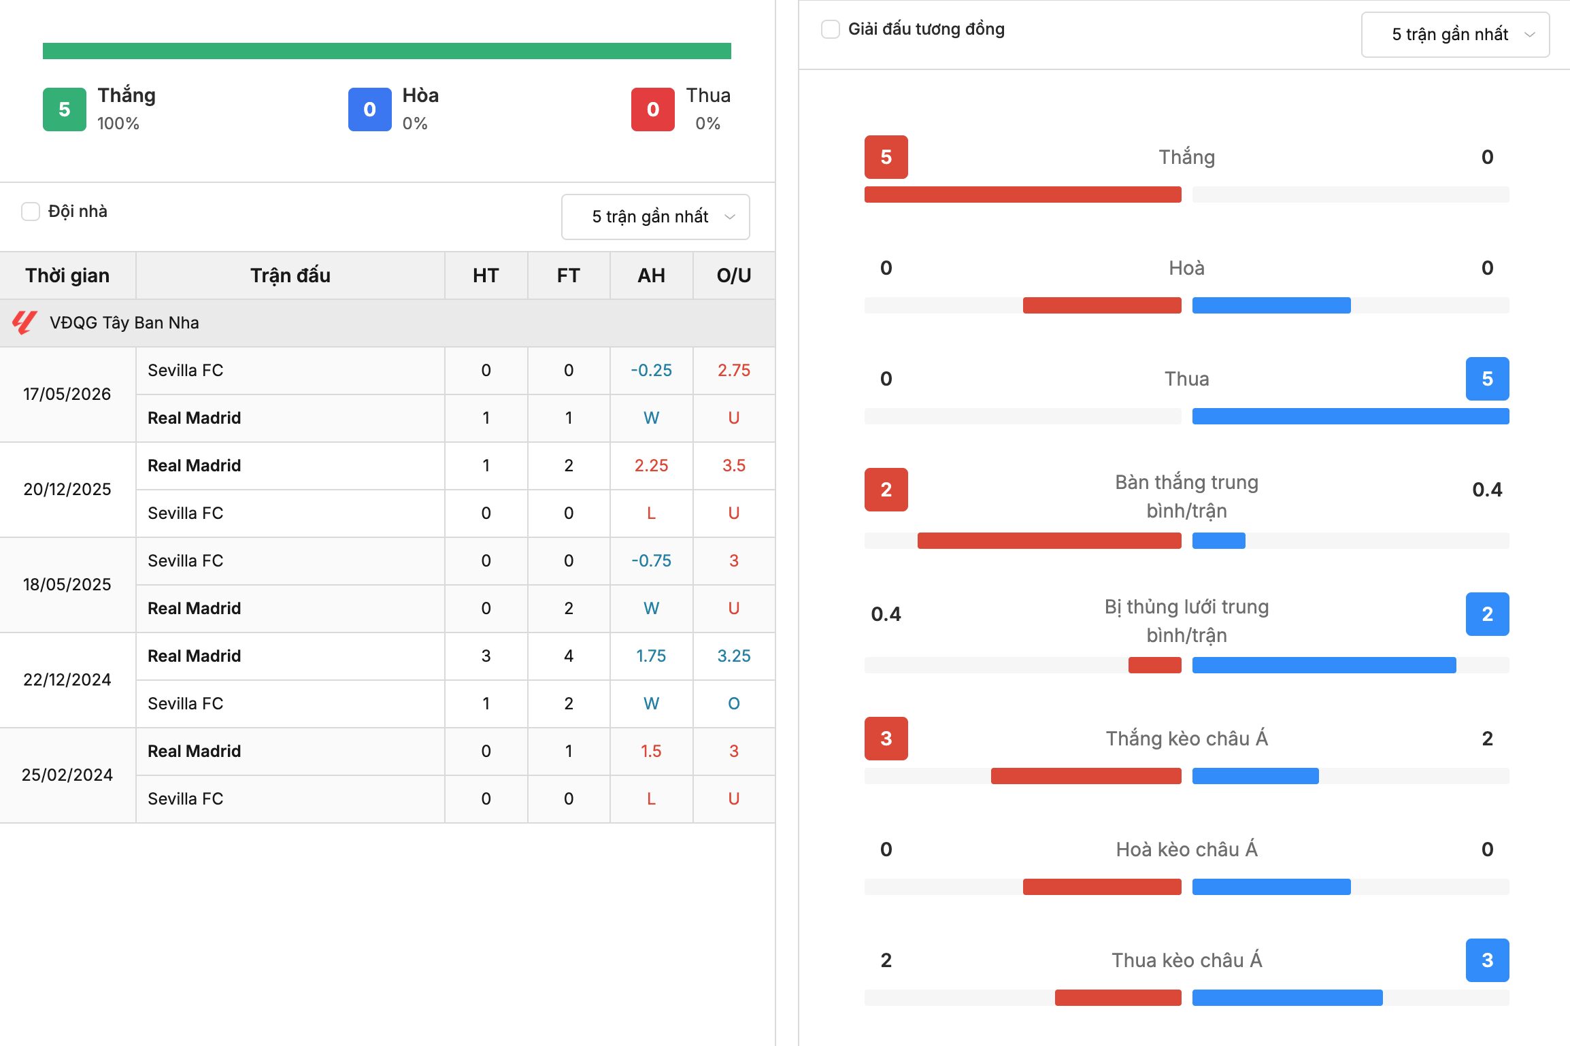Click the Thời gian column header

pos(67,275)
